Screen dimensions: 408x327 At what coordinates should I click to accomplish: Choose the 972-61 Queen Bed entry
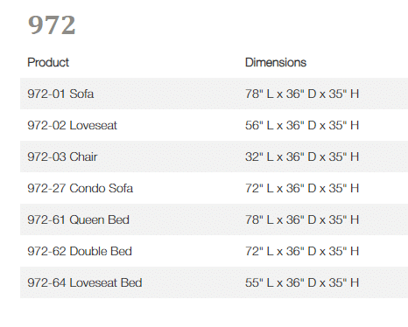[x=78, y=219]
